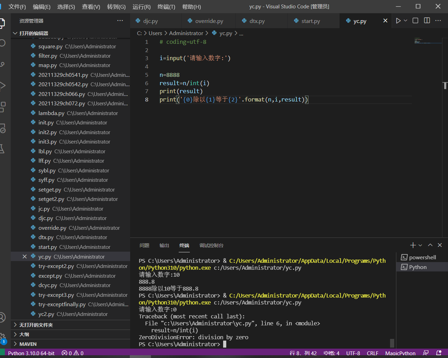Viewport: 448px width, 358px height.
Task: Close the yc.py editor tab
Action: click(x=385, y=21)
